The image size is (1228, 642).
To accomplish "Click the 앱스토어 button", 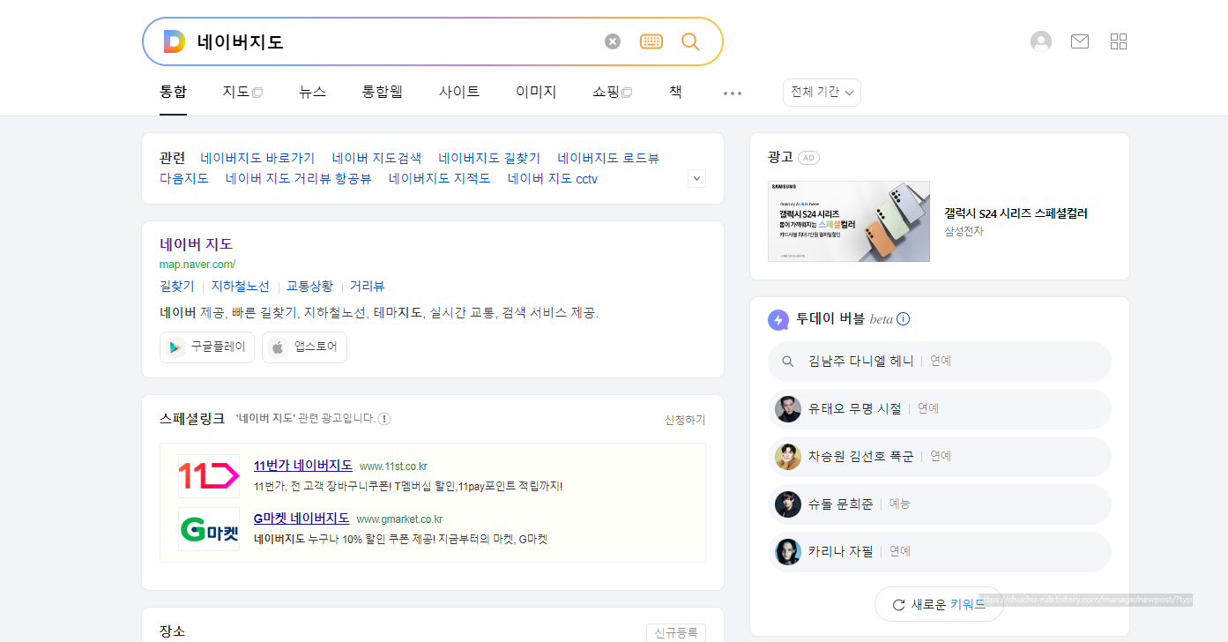I will [304, 347].
